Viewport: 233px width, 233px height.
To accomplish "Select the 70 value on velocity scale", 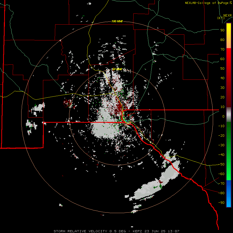I will point(222,49).
